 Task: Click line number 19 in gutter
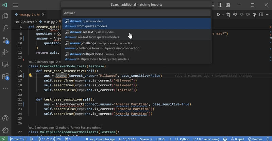pos(20,90)
